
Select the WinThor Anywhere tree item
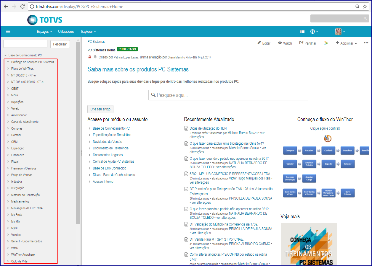coord(23,254)
